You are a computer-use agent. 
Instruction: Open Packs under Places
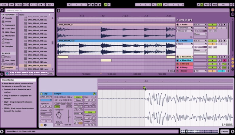pos(8,57)
